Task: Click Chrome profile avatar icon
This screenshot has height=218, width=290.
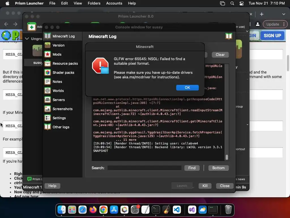Action: 257,24
